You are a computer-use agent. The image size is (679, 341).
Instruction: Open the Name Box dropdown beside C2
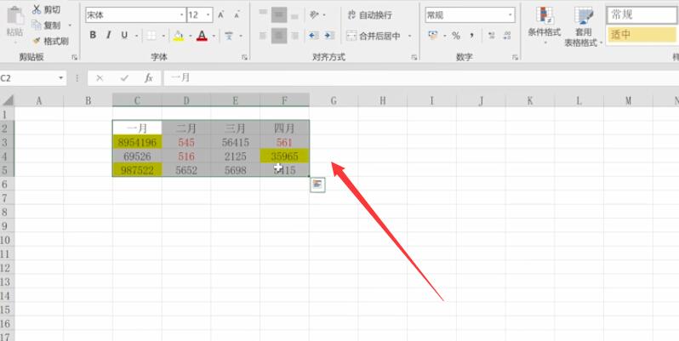[60, 78]
